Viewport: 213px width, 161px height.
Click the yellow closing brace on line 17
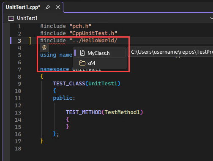(x=42, y=141)
